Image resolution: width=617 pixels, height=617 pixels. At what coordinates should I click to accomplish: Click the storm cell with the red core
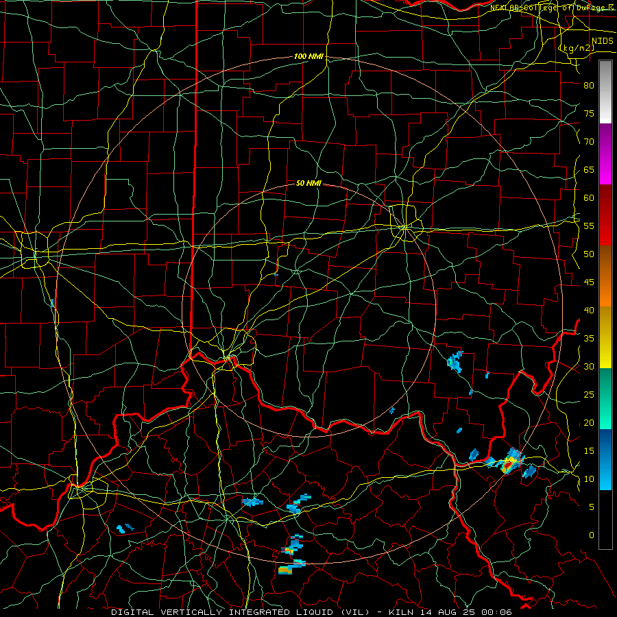point(508,463)
